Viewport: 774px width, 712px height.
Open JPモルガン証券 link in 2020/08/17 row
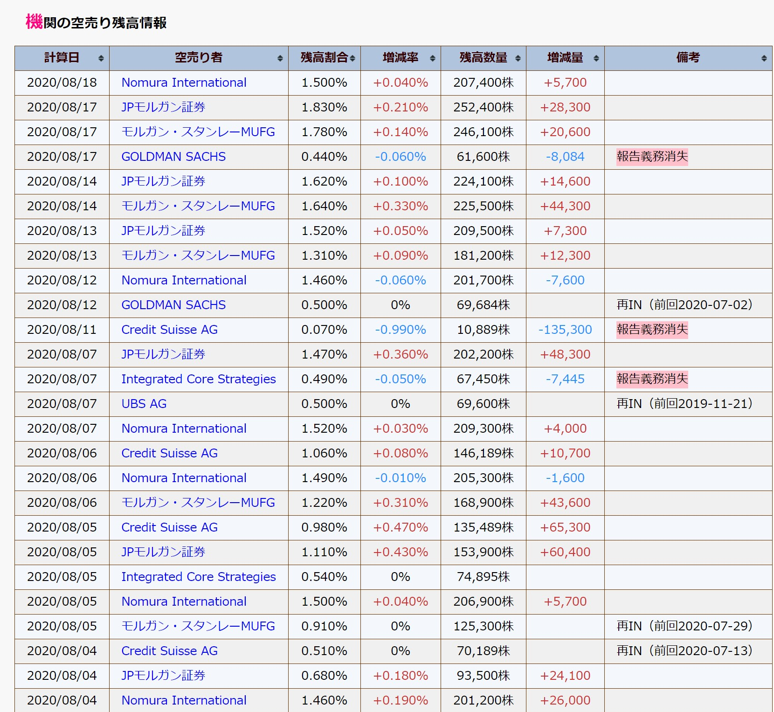coord(163,107)
